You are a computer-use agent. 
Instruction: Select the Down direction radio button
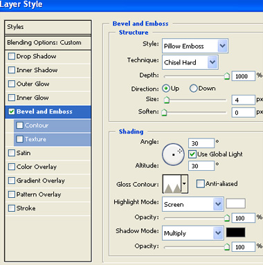point(194,89)
